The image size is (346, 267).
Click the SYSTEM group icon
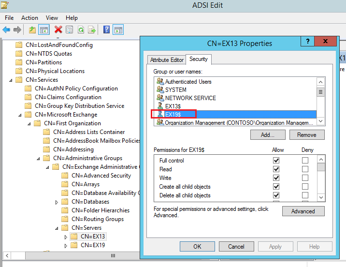point(160,89)
